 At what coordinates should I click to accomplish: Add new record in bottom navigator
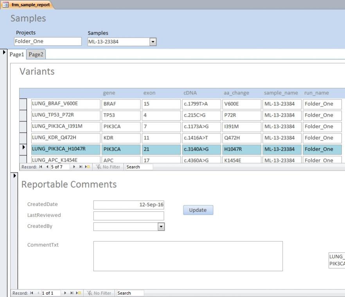79,293
